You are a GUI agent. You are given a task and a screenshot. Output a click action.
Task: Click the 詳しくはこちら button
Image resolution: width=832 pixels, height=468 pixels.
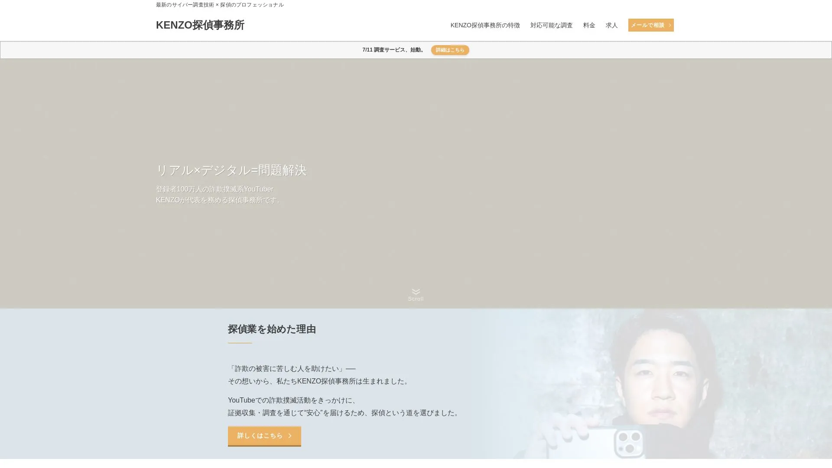coord(264,436)
